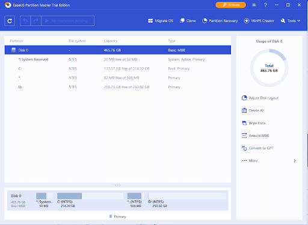The height and width of the screenshot is (225, 308).
Task: Expand the Tools dropdown menu
Action: tap(291, 21)
